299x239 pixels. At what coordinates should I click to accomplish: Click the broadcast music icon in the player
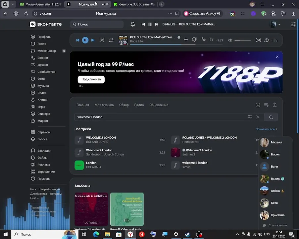pyautogui.click(x=258, y=40)
